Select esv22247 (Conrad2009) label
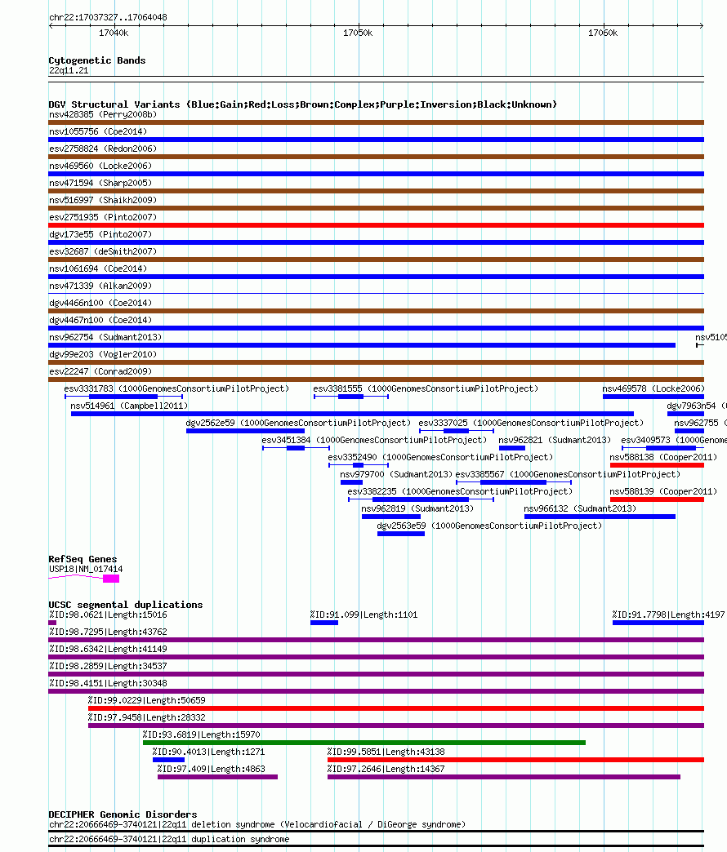The width and height of the screenshot is (727, 852). (100, 371)
